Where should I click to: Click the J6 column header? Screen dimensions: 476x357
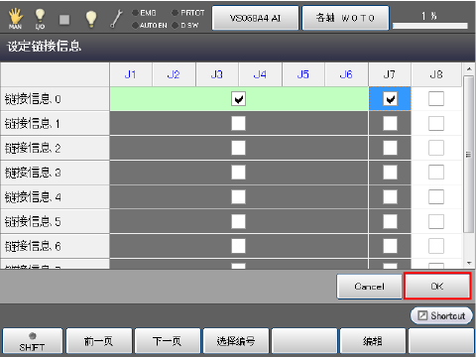tap(346, 74)
